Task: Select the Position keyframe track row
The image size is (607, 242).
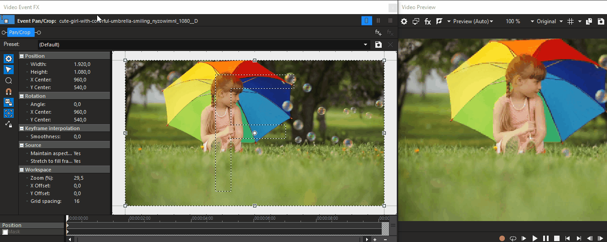Action: 32,225
